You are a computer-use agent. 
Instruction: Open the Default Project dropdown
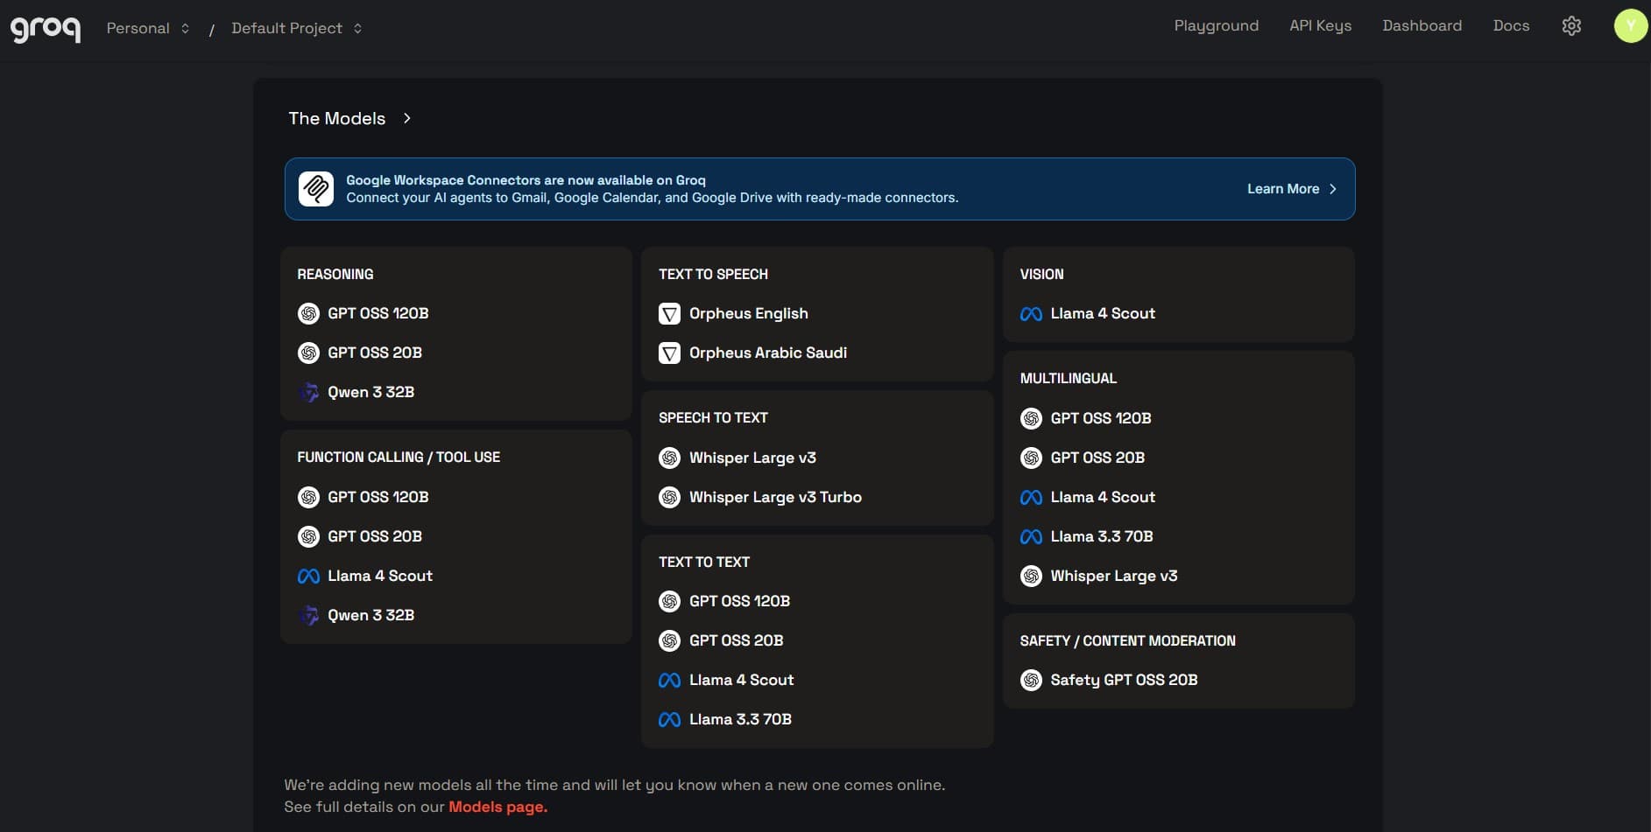pyautogui.click(x=294, y=27)
